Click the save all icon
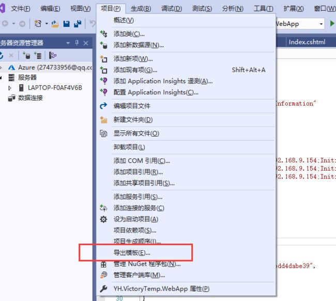Screen dimensions: 336x301 pos(78,24)
